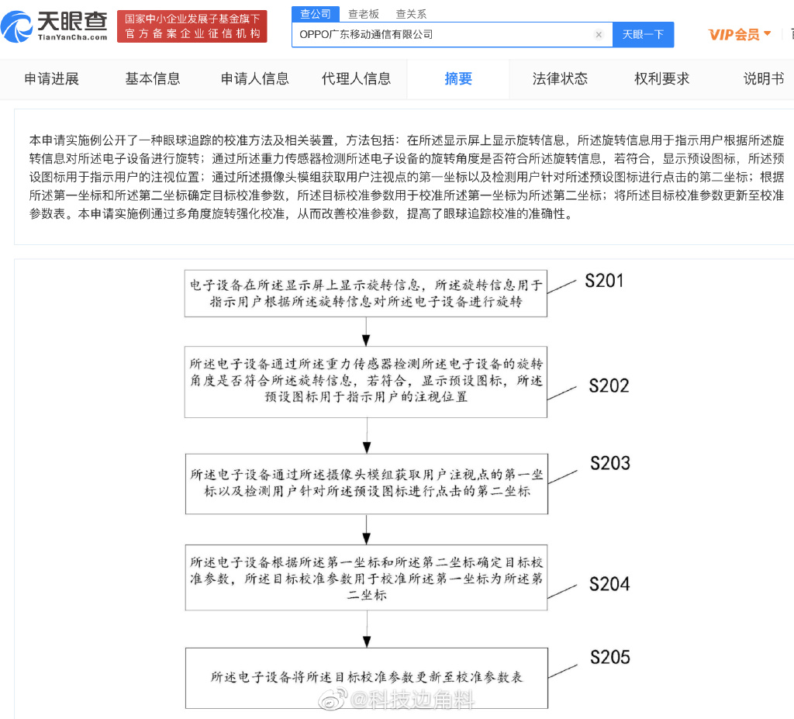Select the 查关系 search tab
The image size is (794, 719).
[411, 14]
